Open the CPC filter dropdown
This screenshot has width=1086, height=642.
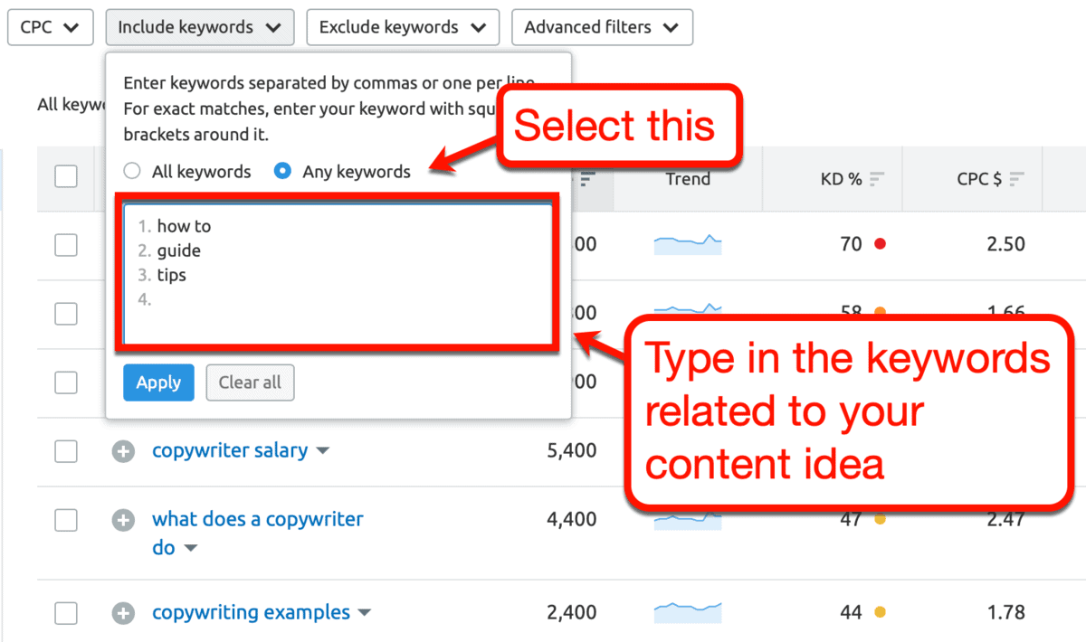point(50,27)
